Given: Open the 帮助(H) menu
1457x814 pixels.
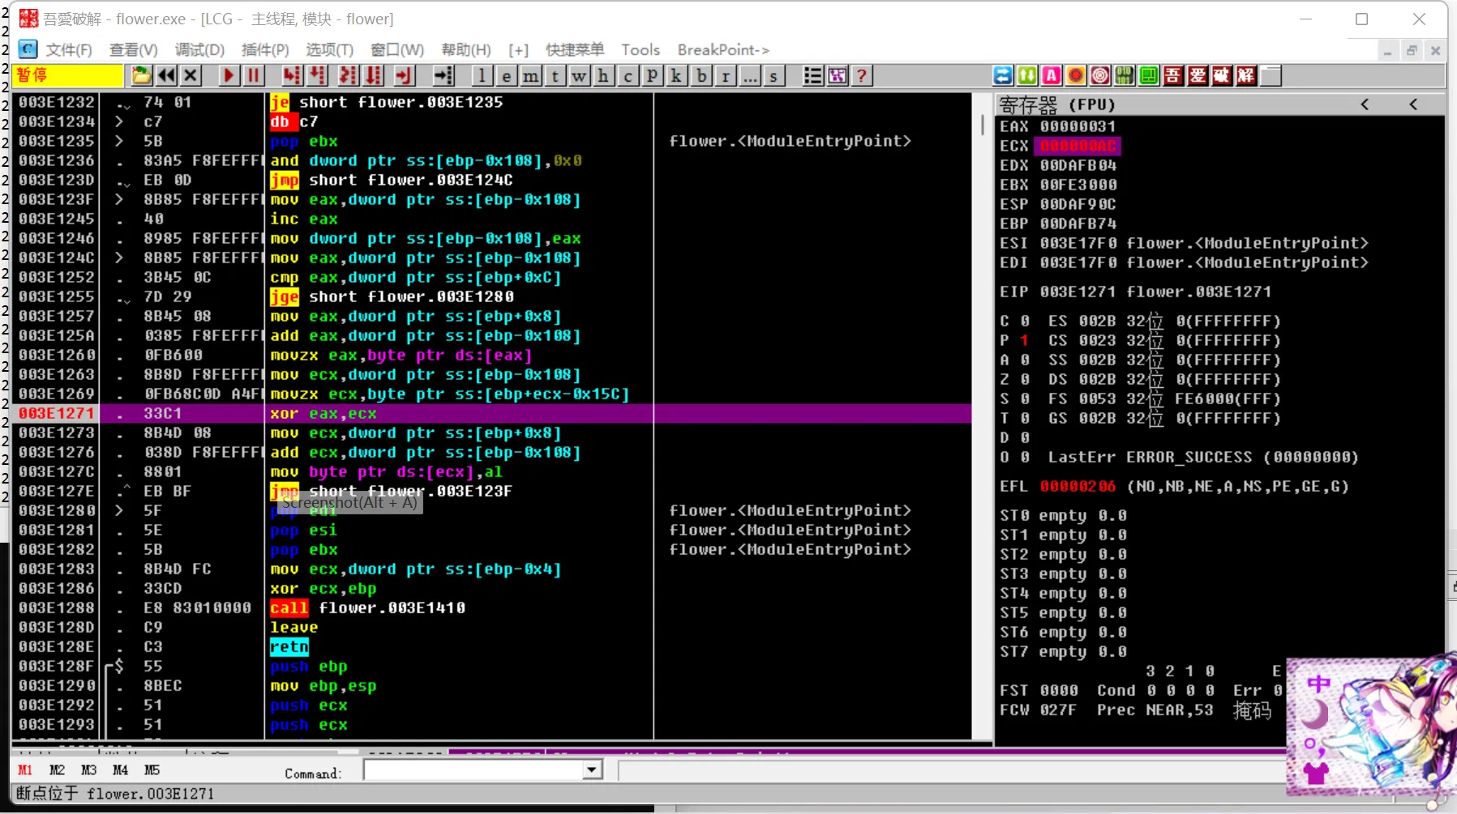Looking at the screenshot, I should [x=466, y=50].
